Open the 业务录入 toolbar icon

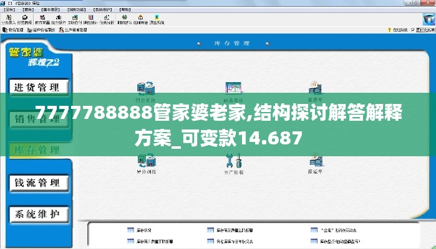(x=8, y=20)
